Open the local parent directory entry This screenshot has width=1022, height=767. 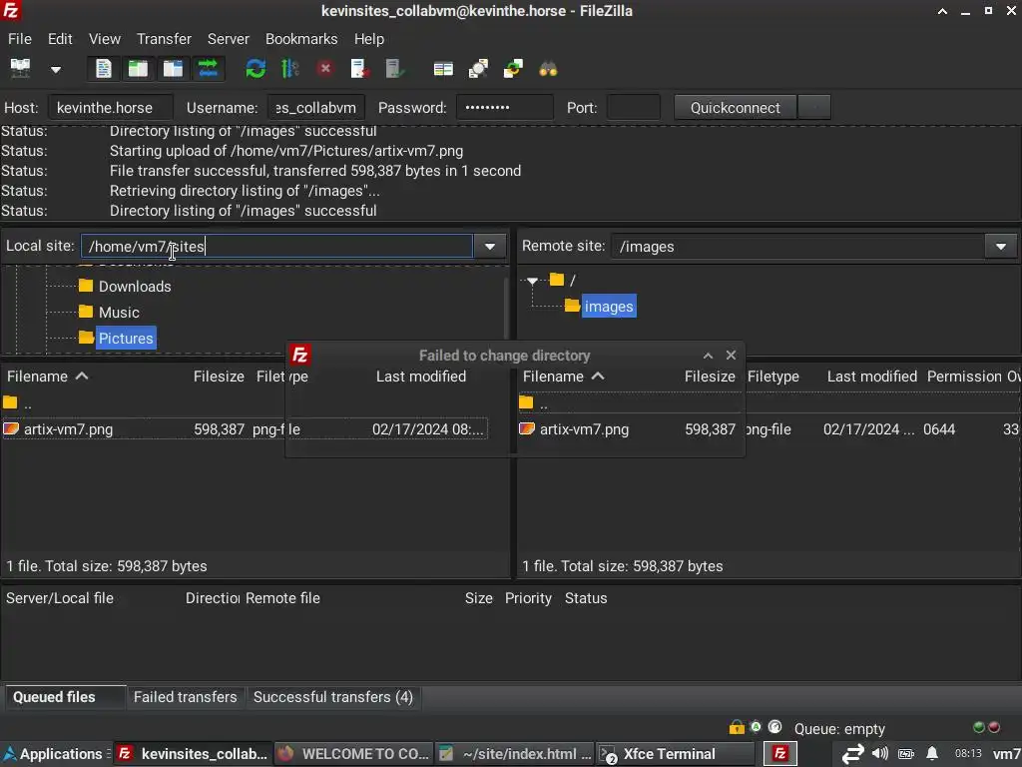[18, 403]
